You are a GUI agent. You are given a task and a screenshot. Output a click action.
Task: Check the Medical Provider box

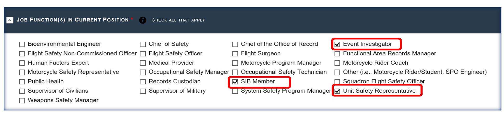(143, 63)
